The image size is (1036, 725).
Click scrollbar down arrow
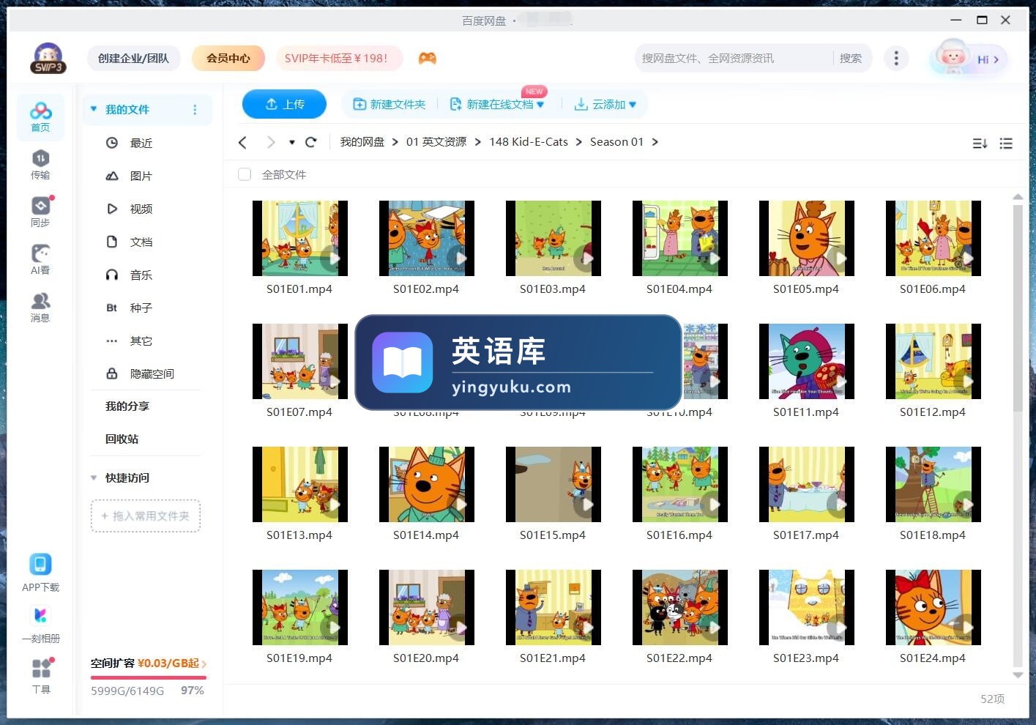click(1018, 674)
